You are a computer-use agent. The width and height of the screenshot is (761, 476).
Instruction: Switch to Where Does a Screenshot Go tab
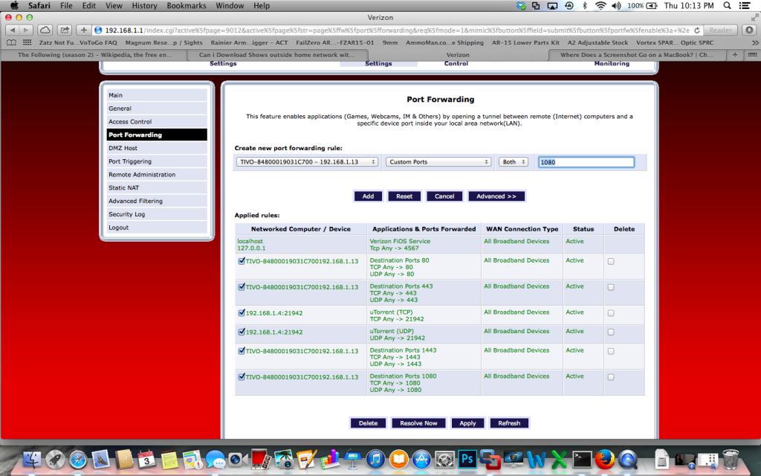[x=636, y=55]
